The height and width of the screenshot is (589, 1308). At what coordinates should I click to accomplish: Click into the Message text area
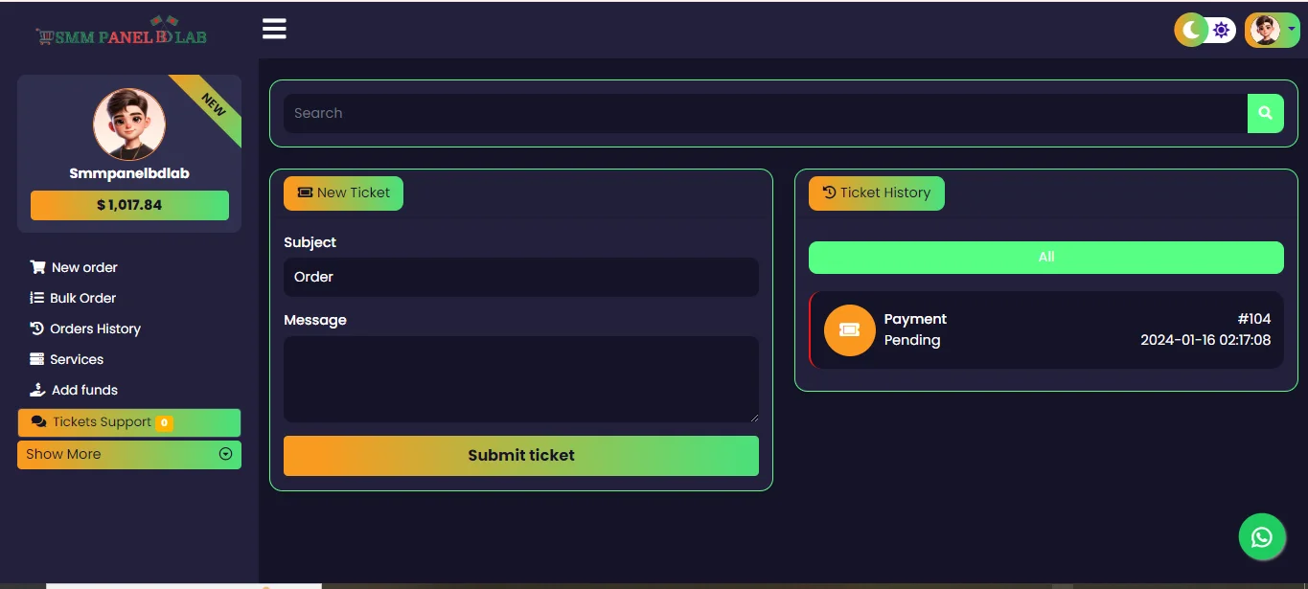520,379
